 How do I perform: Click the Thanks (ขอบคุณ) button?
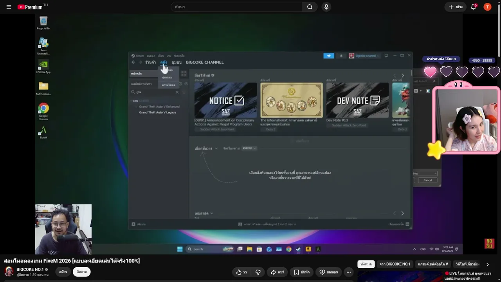pos(329,272)
